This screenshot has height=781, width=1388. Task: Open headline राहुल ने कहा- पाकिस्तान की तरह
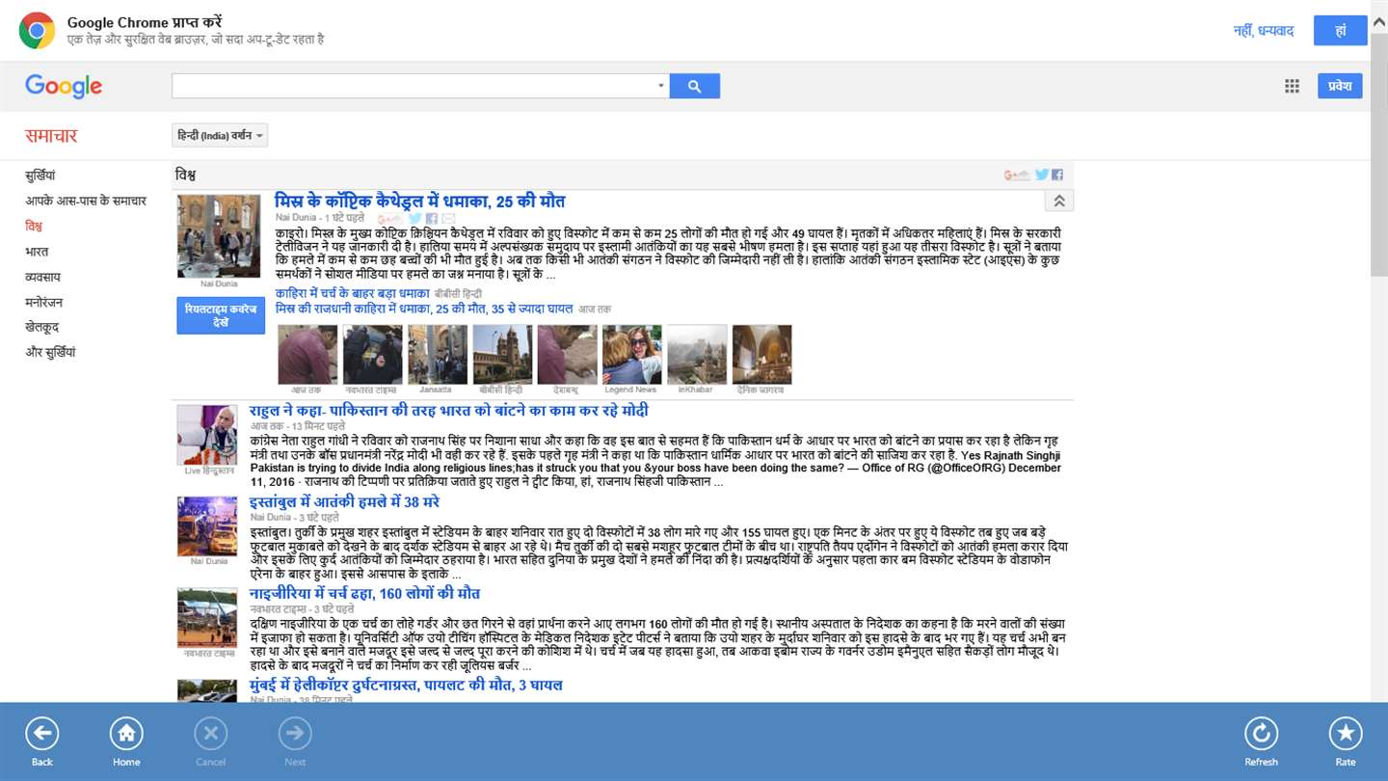(x=449, y=411)
